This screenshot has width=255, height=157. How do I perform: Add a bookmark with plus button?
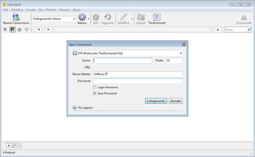tap(9, 145)
